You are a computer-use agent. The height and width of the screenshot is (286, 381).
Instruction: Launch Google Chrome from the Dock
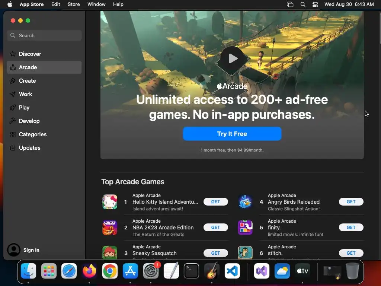[x=110, y=271]
